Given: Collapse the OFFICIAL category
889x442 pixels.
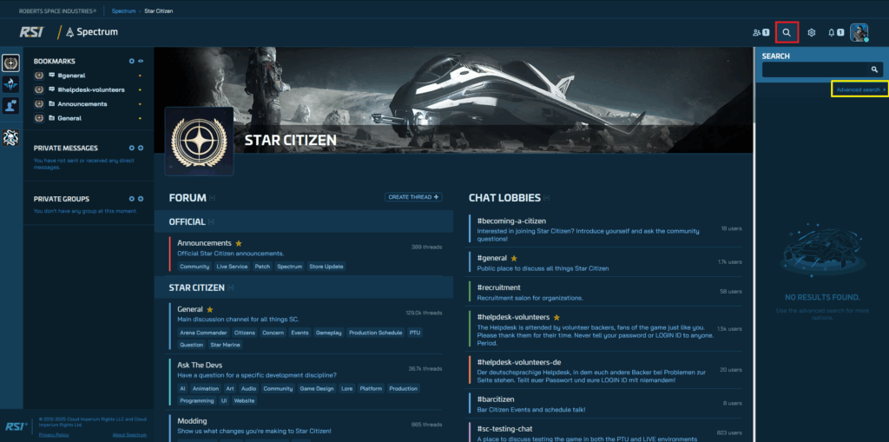Looking at the screenshot, I should click(x=211, y=221).
